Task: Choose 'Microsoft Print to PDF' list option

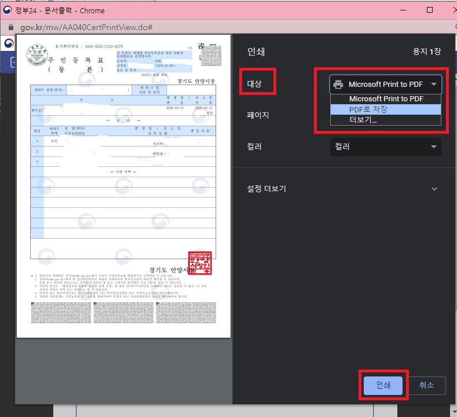Action: [x=385, y=99]
